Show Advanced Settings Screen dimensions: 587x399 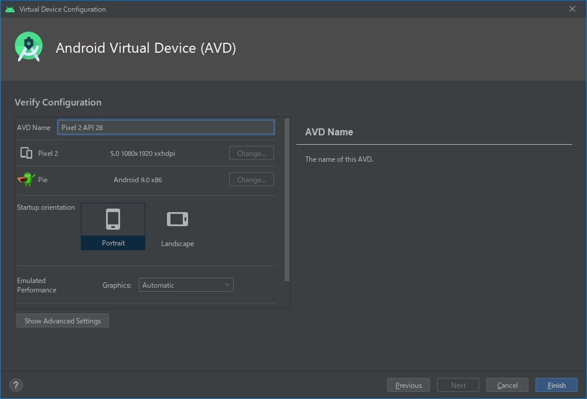tap(63, 320)
